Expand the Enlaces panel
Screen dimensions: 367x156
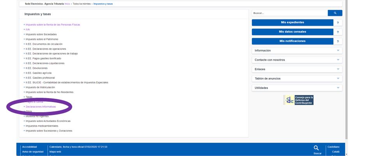tap(297, 69)
